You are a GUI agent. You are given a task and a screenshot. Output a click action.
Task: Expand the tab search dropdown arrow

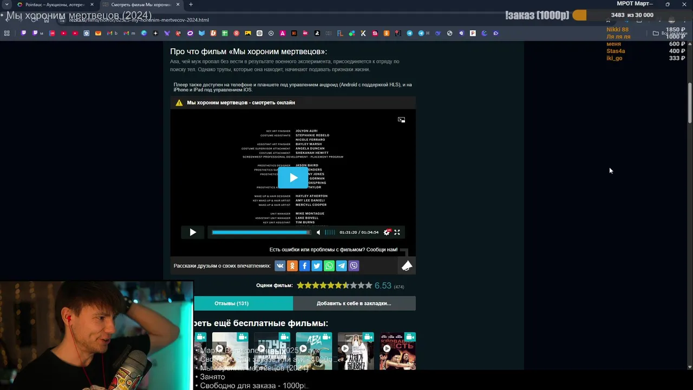point(6,4)
